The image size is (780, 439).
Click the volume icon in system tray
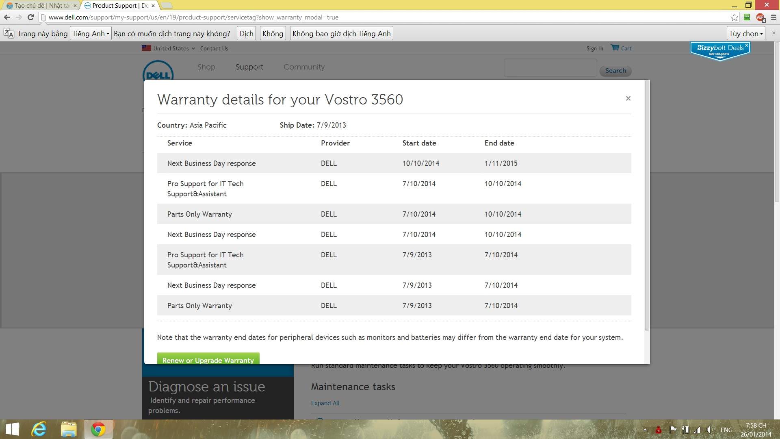point(709,430)
